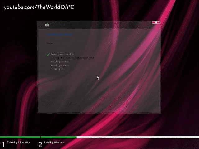Click the Collecting information progress bar segment

tap(20, 137)
